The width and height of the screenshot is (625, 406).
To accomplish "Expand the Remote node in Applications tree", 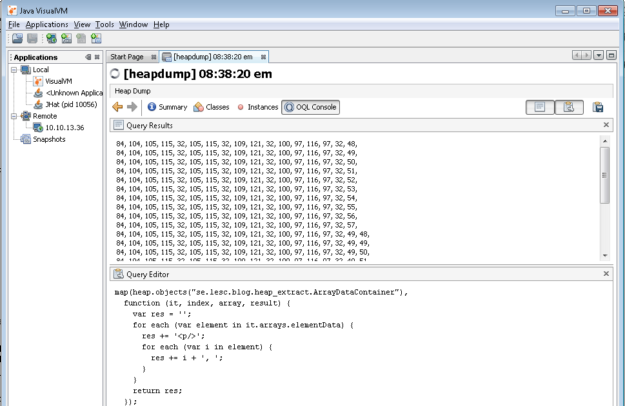I will coord(13,116).
